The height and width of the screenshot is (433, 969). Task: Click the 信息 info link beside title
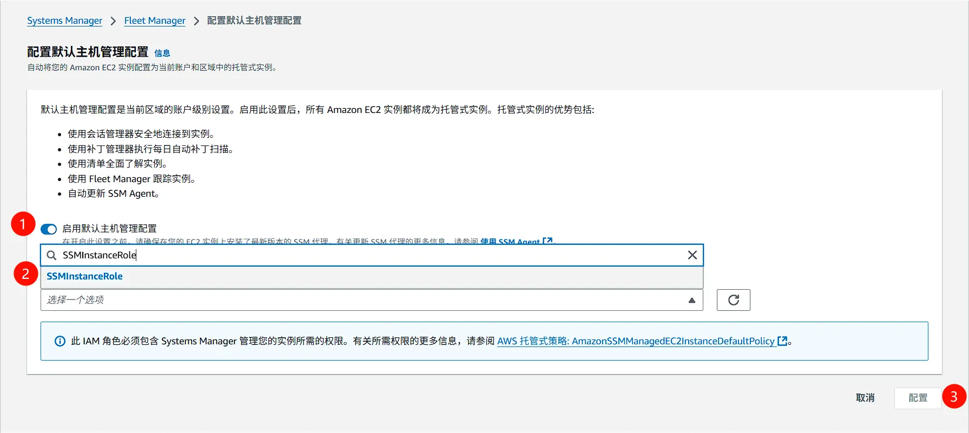click(x=162, y=53)
